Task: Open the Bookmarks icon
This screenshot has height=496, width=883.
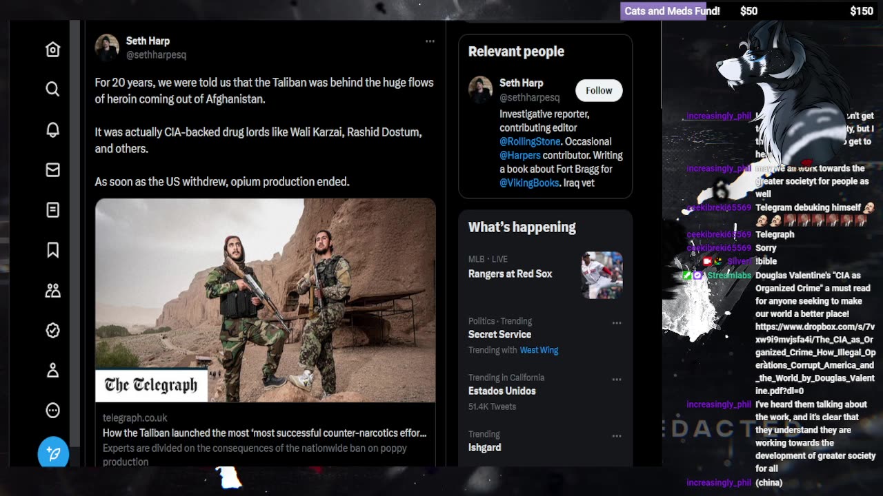Action: (52, 249)
